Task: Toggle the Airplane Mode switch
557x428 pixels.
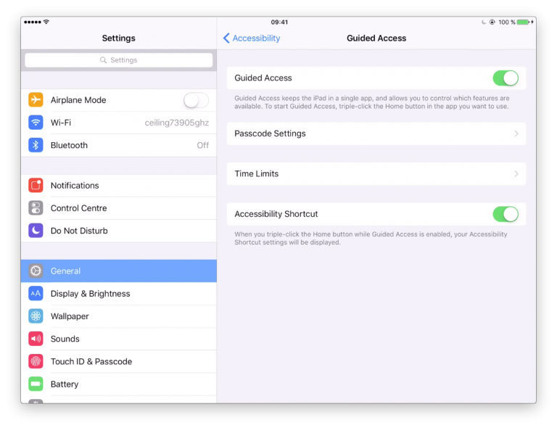Action: (x=196, y=100)
